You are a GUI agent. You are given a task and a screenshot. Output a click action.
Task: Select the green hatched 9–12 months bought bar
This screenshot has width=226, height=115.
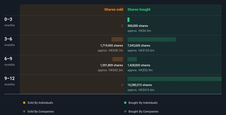tap(175, 79)
